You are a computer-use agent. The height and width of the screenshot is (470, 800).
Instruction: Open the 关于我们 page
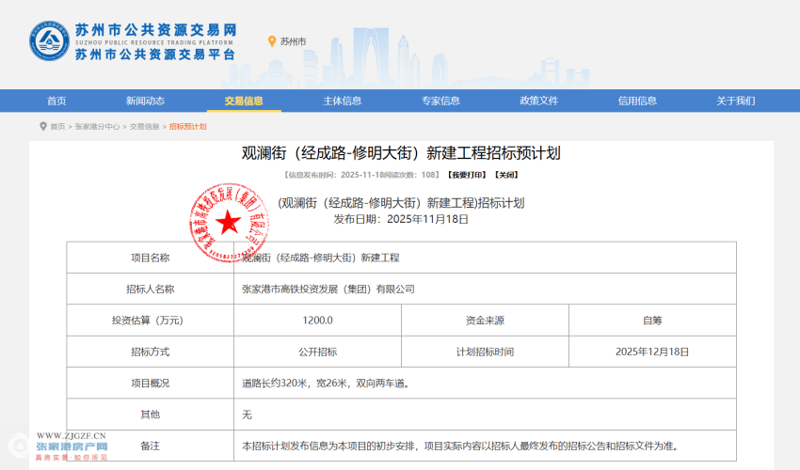735,101
